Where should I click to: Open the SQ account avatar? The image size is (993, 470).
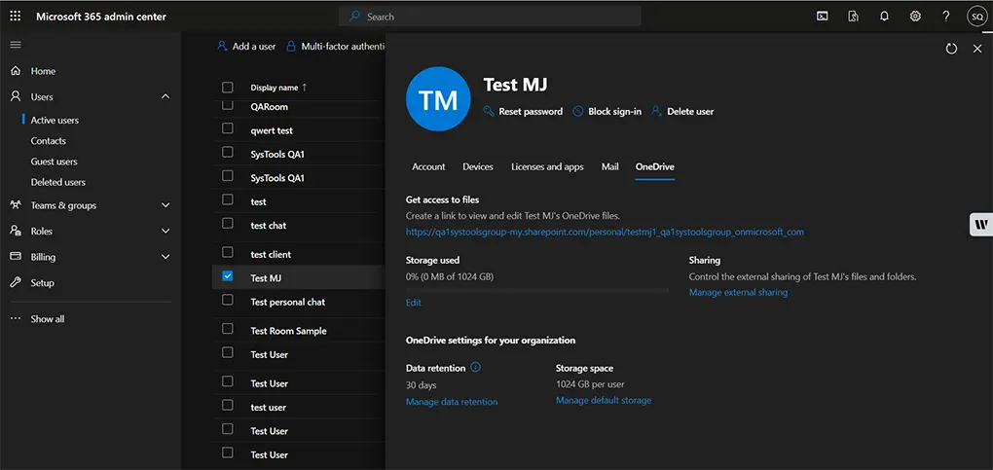click(975, 17)
